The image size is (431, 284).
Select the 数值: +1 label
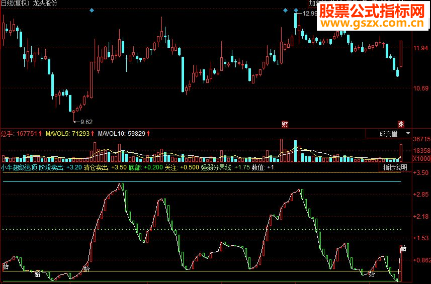point(263,167)
